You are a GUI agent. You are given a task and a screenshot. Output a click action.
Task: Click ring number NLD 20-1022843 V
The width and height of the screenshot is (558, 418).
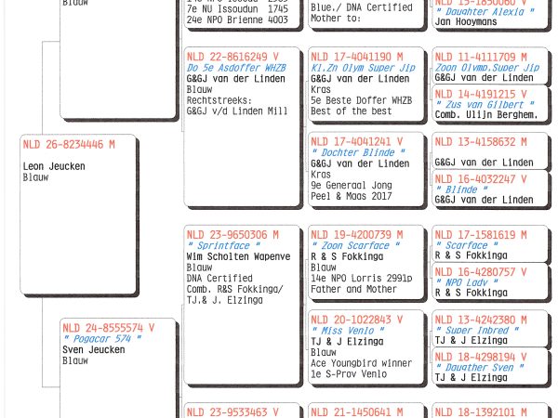coord(357,320)
